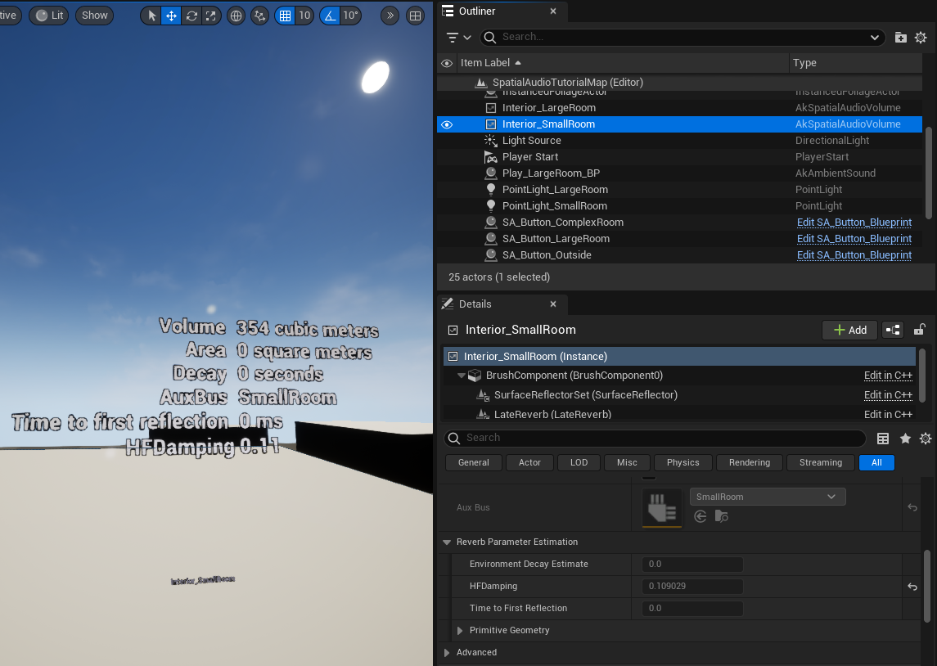Hide Interior_SmallRoom using its eye icon
The image size is (937, 666).
point(447,124)
